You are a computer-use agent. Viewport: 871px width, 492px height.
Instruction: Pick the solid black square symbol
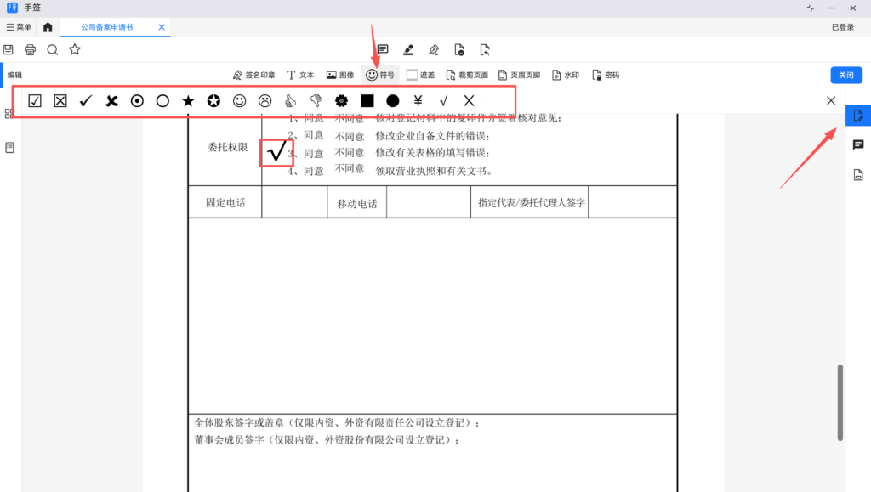[367, 100]
